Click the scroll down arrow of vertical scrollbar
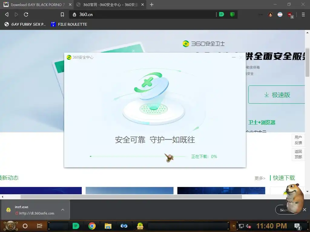Viewport: 310px width, 232px height. [307, 192]
